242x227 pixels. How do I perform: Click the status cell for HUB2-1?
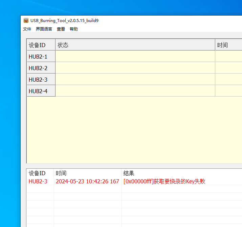coord(135,56)
